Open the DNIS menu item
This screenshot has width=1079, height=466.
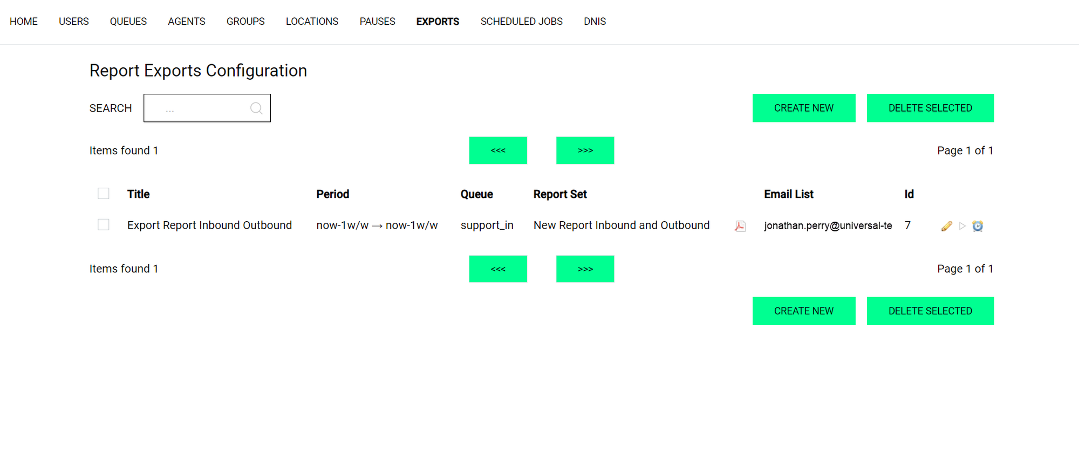[x=595, y=22]
